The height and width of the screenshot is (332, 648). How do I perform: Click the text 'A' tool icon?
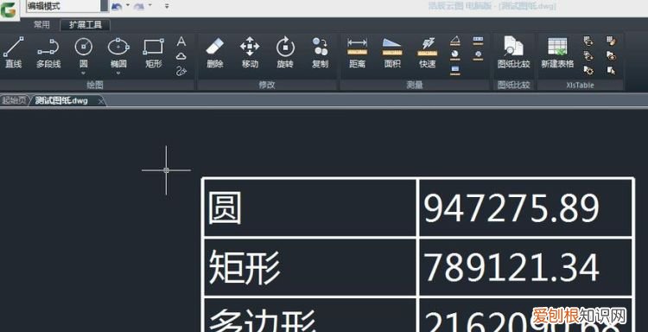pos(181,41)
